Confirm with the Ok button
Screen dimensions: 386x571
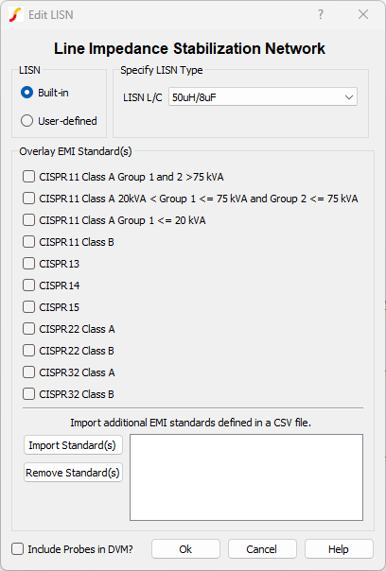point(185,549)
